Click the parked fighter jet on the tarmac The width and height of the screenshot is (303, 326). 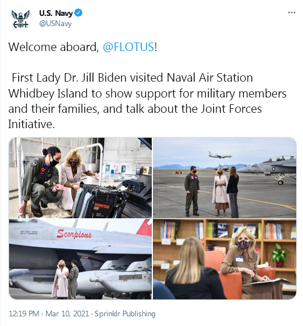click(x=268, y=170)
